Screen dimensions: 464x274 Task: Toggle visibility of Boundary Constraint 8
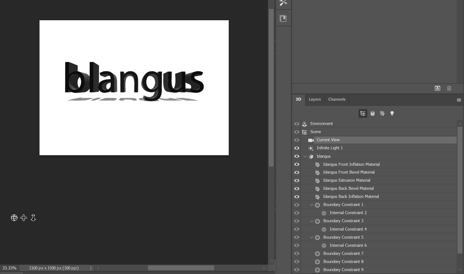(x=297, y=262)
